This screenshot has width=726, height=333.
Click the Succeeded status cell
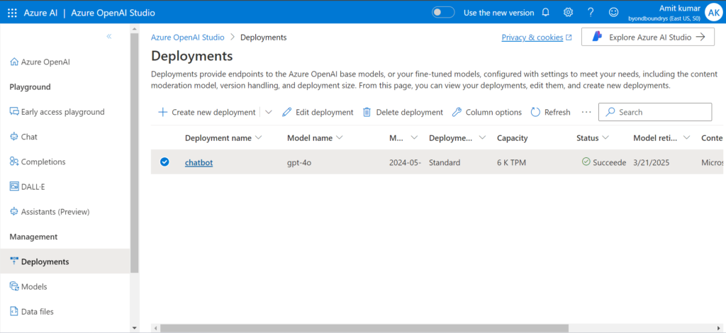pyautogui.click(x=604, y=162)
